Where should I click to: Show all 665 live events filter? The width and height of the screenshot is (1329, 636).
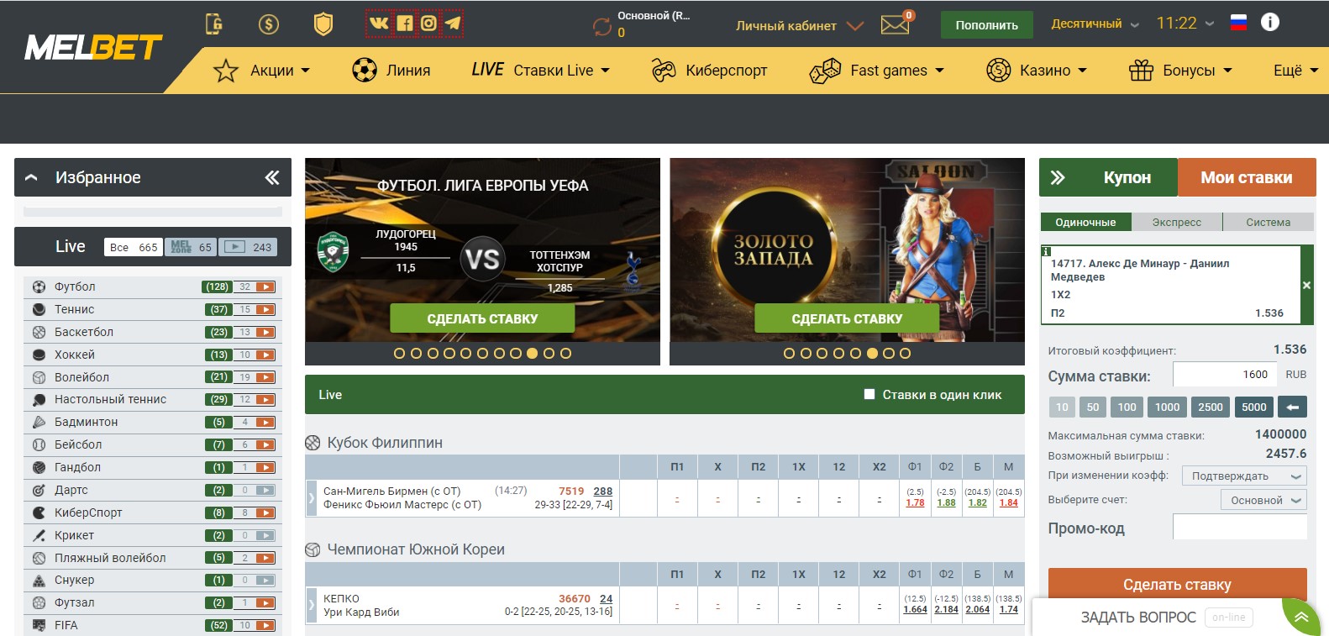click(x=134, y=247)
